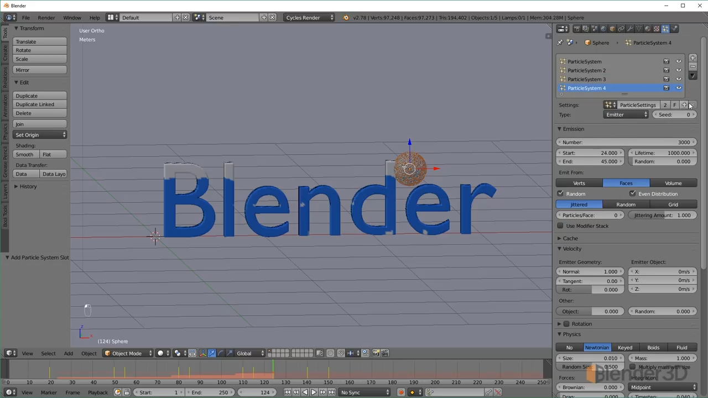The width and height of the screenshot is (708, 398).
Task: Open the Help menu
Action: (x=95, y=18)
